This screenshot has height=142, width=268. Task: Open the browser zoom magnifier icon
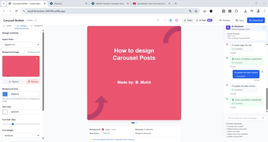click(190, 11)
